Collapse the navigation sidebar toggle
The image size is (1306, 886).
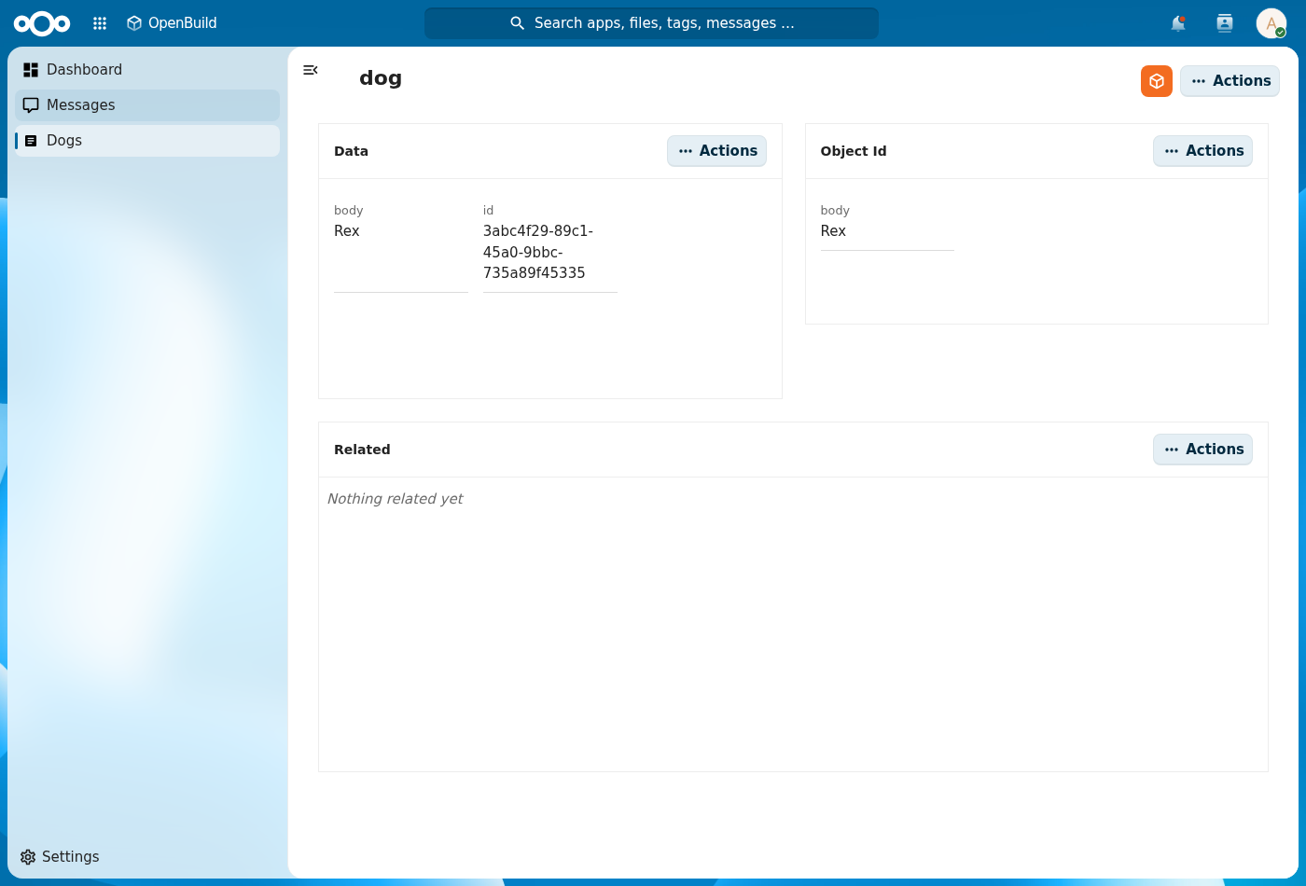point(311,70)
